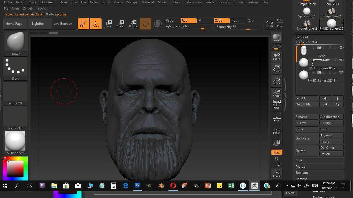Toggle Head subtool visibility eye
Screen dimensions: 353x198
341,48
